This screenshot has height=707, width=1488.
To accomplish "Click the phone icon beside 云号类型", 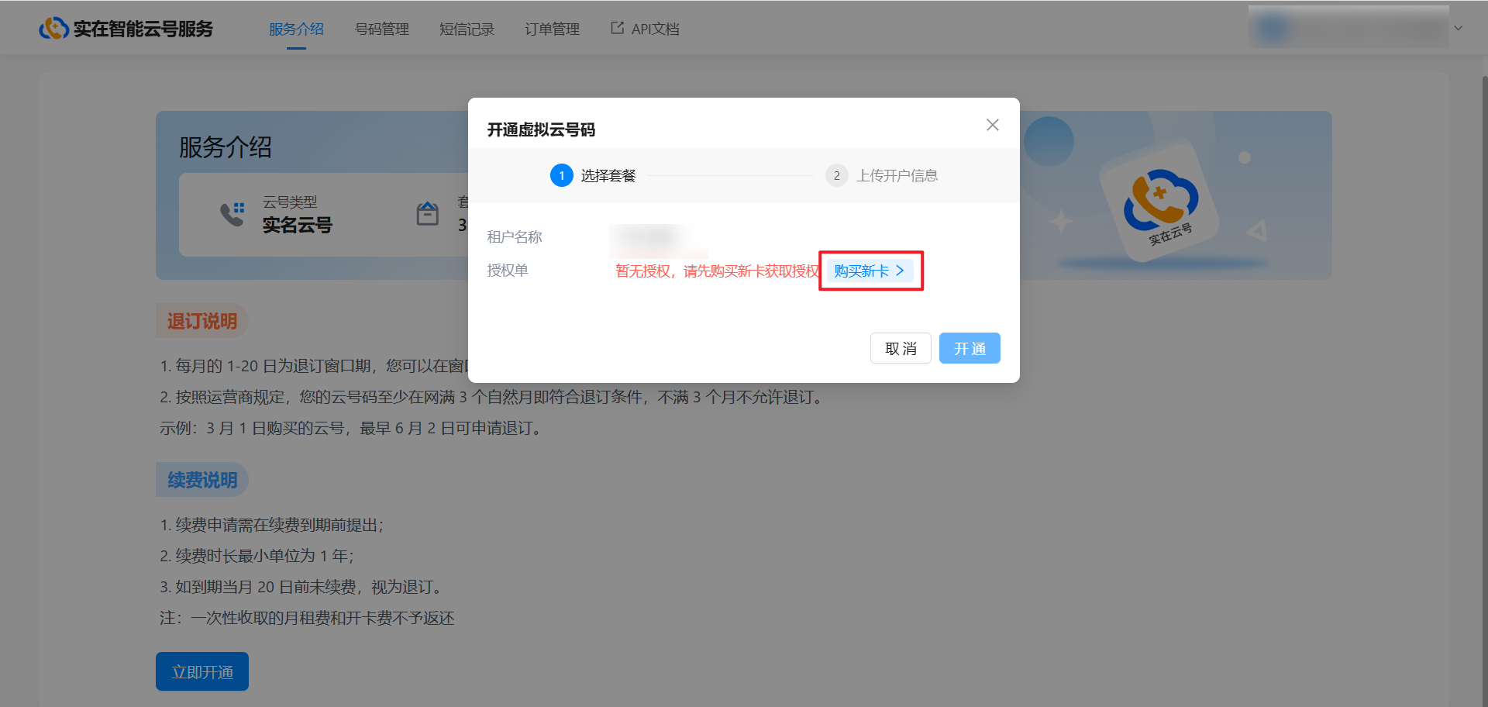I will pos(232,214).
